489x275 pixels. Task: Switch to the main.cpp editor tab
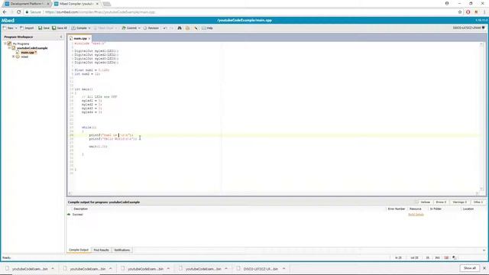point(79,38)
